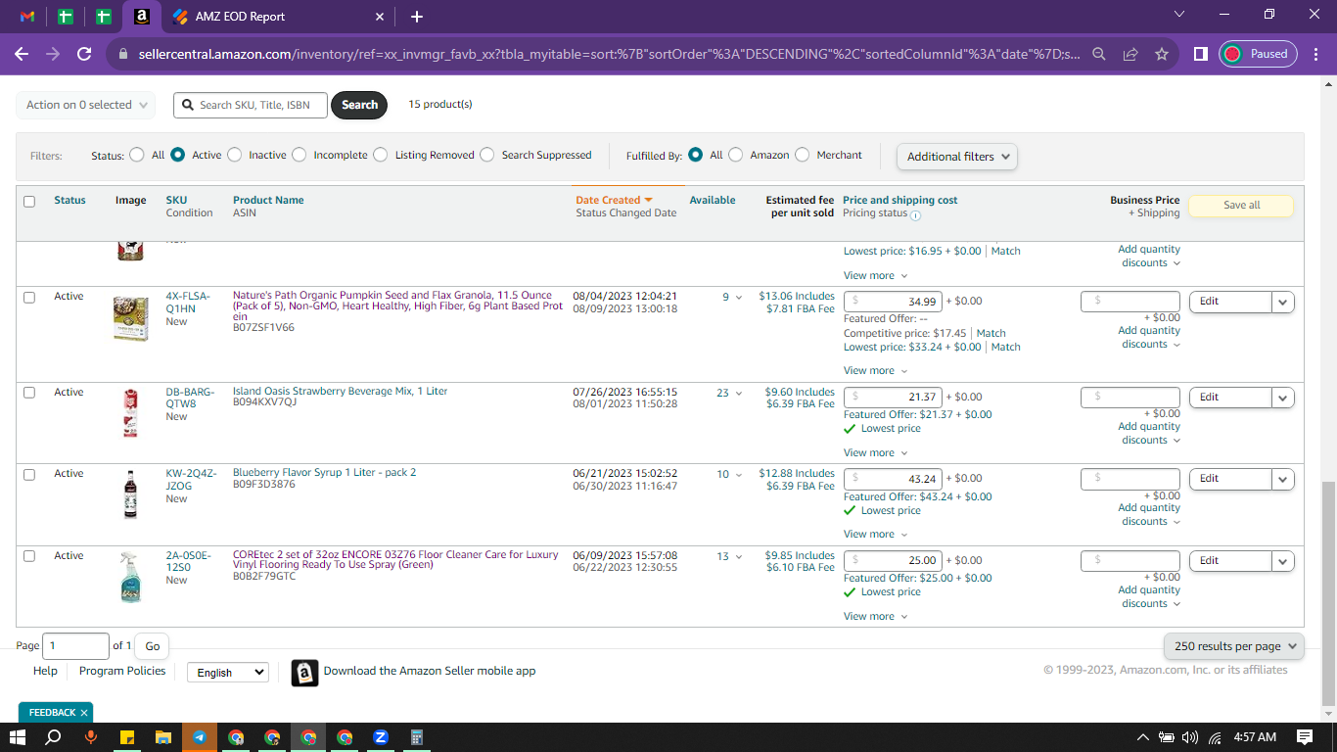Click the Paused profile button
Image resolution: width=1337 pixels, height=752 pixels.
click(1258, 54)
